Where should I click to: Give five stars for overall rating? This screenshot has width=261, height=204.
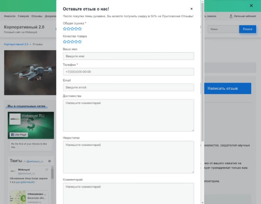click(x=80, y=29)
